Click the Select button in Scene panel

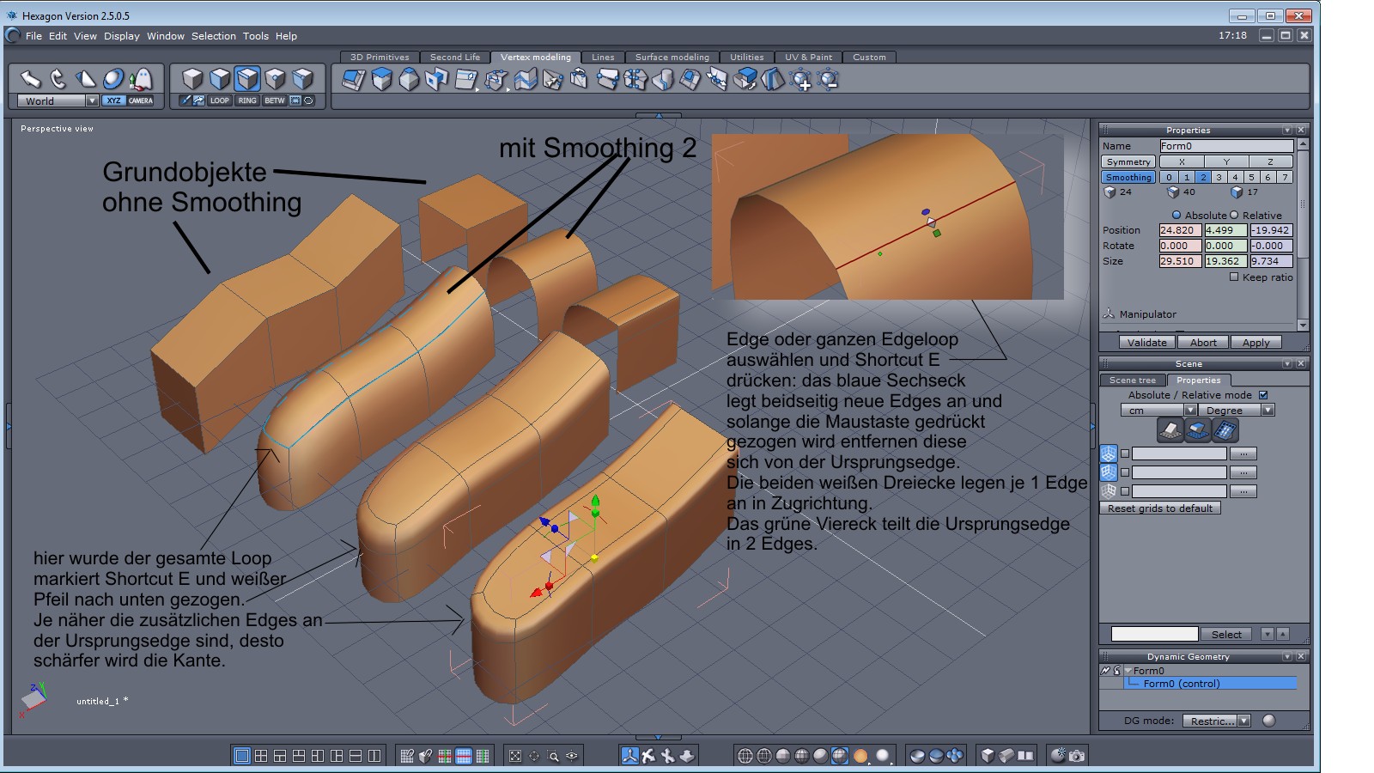pyautogui.click(x=1226, y=634)
